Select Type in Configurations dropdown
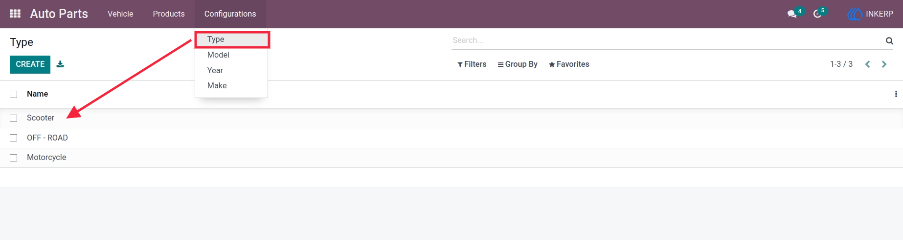 [x=232, y=40]
